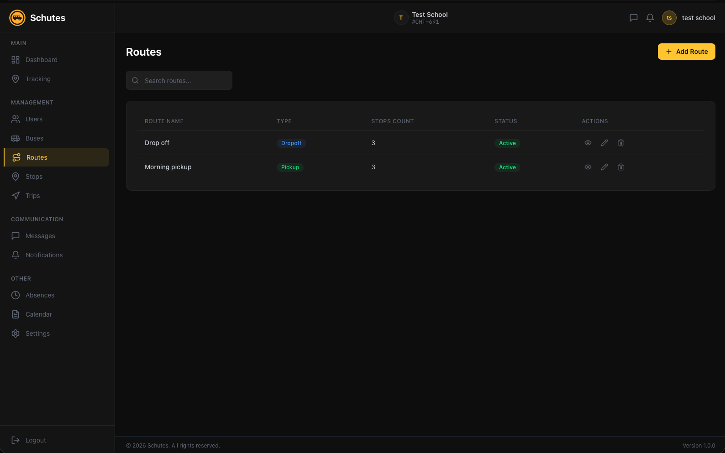Log out via sidebar Logout button

[57, 440]
